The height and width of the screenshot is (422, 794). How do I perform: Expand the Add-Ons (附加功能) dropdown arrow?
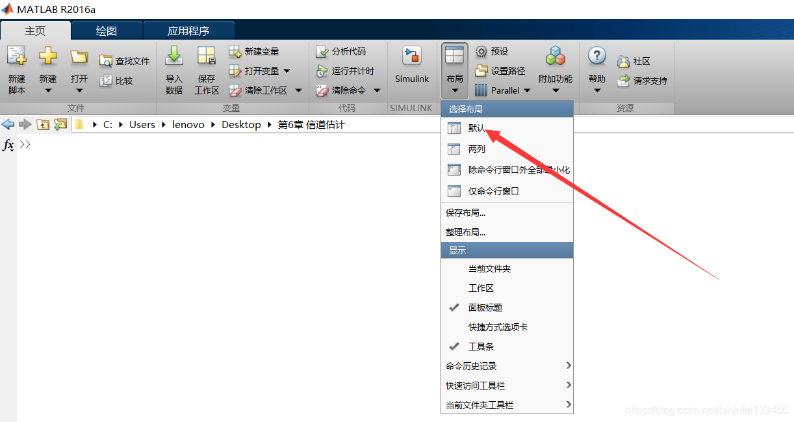556,91
